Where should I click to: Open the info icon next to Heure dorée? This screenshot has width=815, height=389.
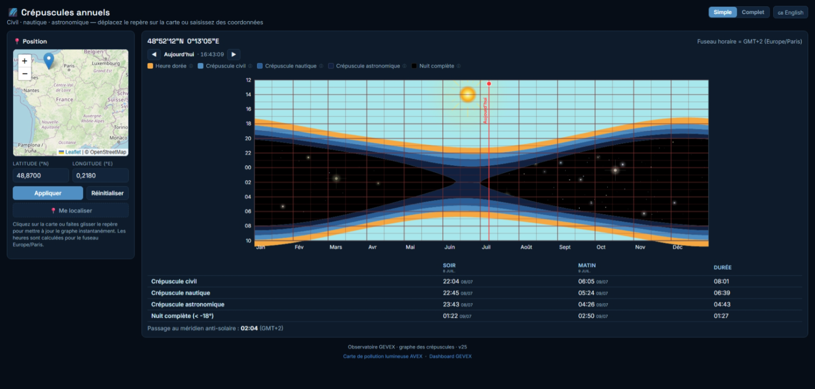coord(191,66)
